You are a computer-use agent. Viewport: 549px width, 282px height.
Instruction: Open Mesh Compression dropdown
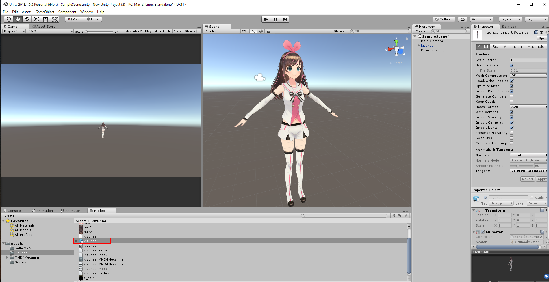(528, 76)
